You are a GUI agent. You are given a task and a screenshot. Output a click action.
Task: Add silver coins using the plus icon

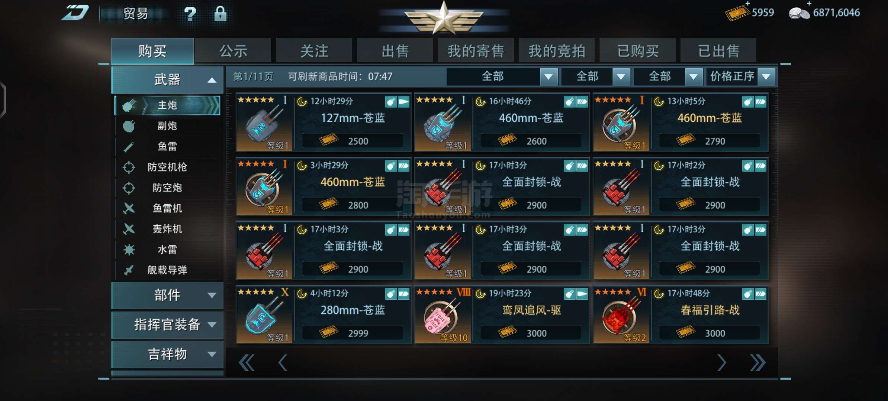pos(809,3)
